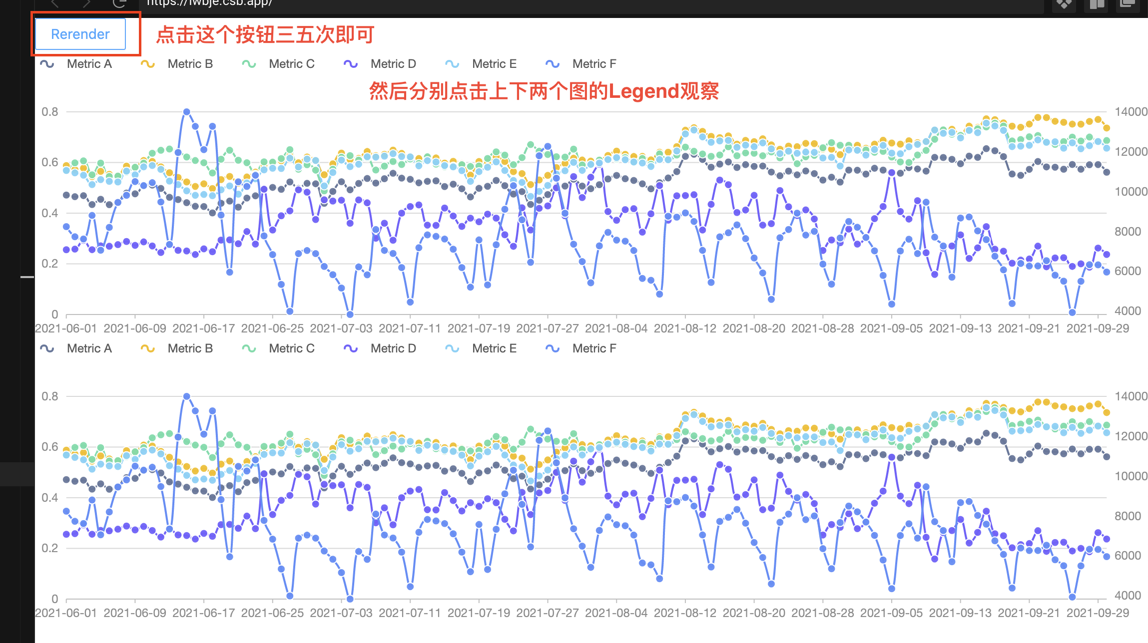1148x643 pixels.
Task: Click the browser forward arrow
Action: (x=87, y=3)
